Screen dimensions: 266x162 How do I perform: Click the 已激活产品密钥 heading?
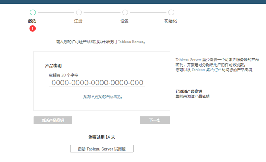[189, 91]
